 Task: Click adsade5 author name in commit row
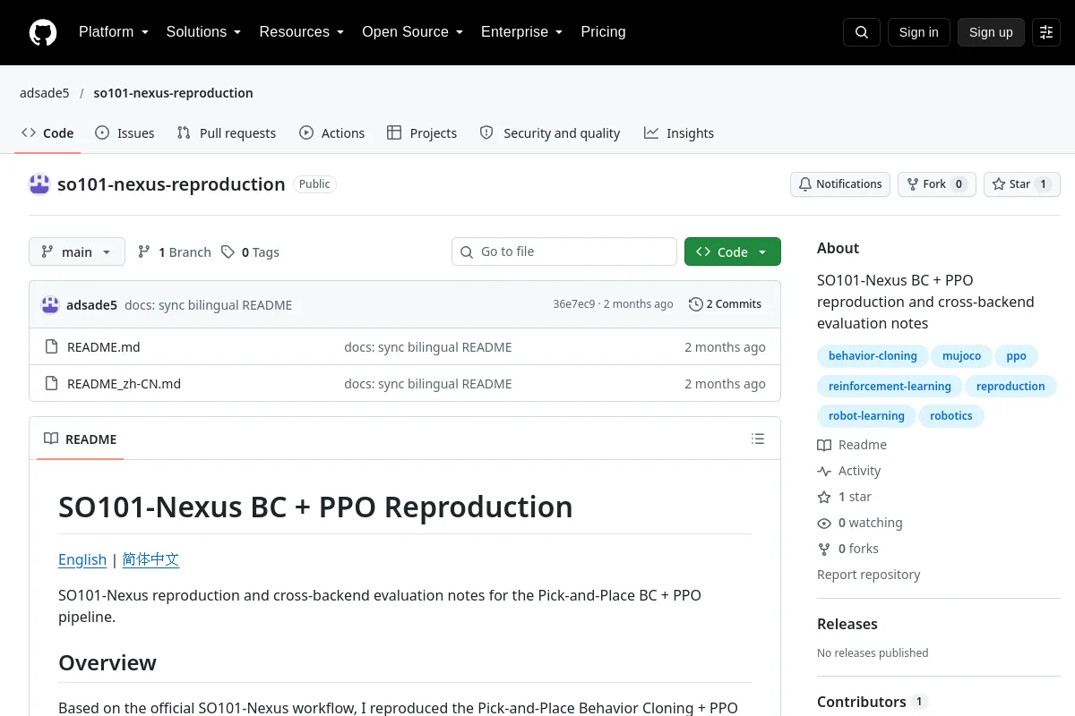91,305
